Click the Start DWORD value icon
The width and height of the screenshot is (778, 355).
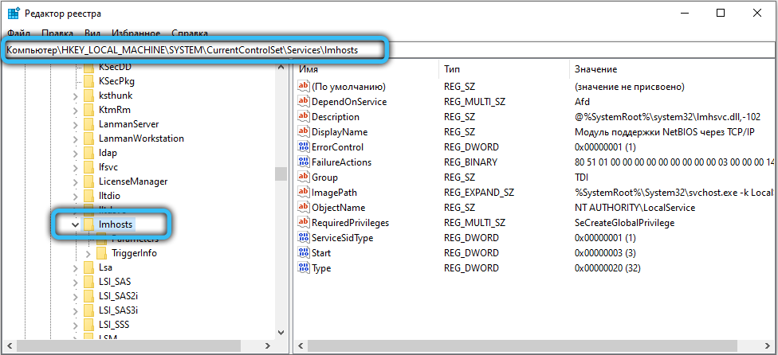[303, 253]
